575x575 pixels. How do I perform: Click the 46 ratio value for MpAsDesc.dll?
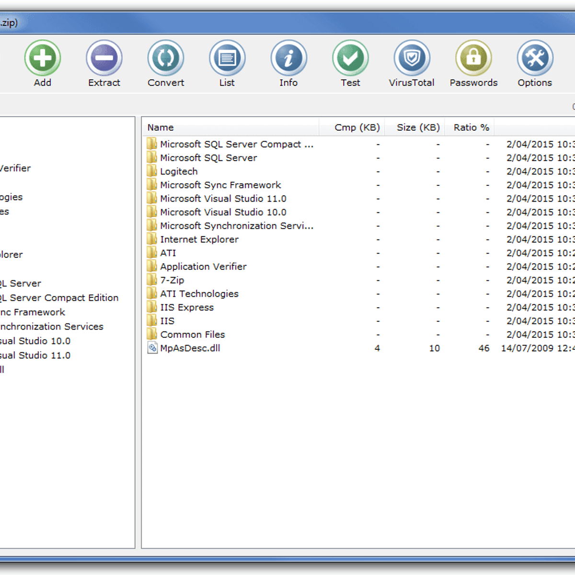(484, 348)
